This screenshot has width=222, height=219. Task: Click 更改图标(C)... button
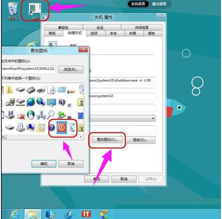(107, 140)
